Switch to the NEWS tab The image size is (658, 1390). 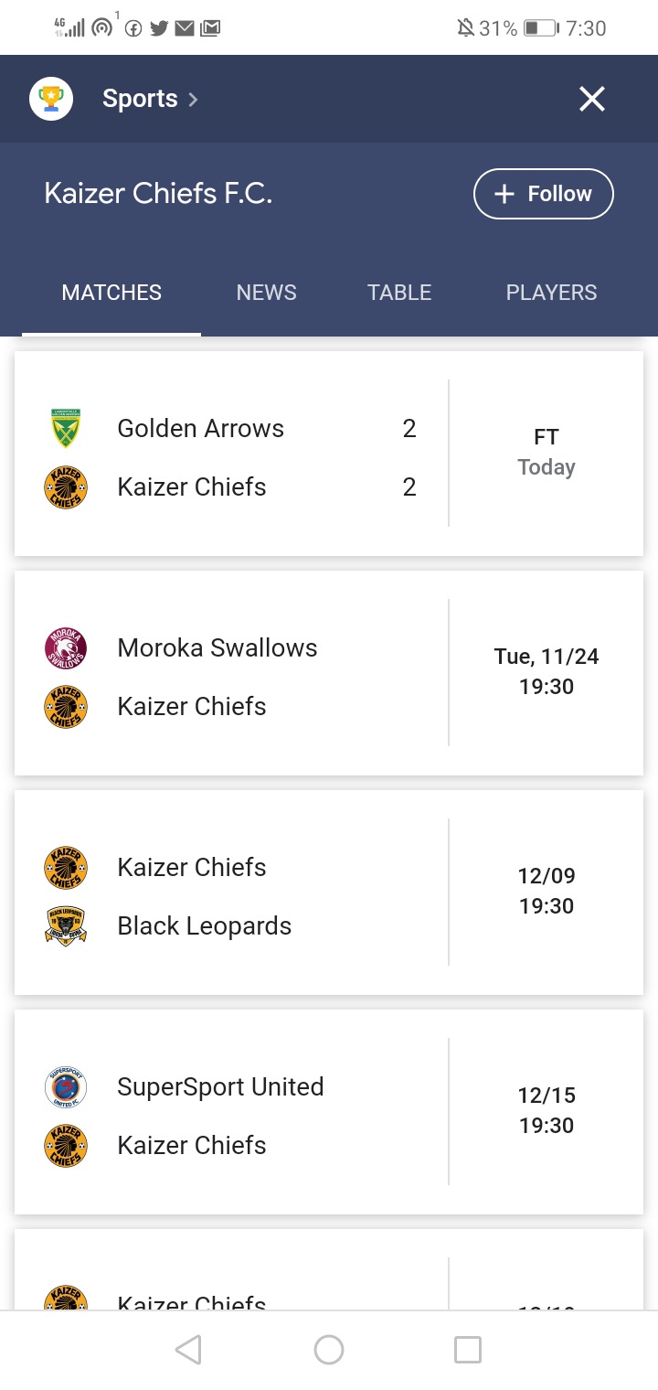(x=267, y=293)
